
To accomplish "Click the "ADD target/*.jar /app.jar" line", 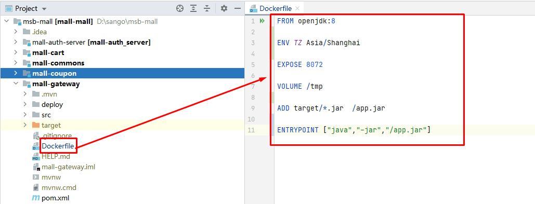I will click(x=331, y=108).
